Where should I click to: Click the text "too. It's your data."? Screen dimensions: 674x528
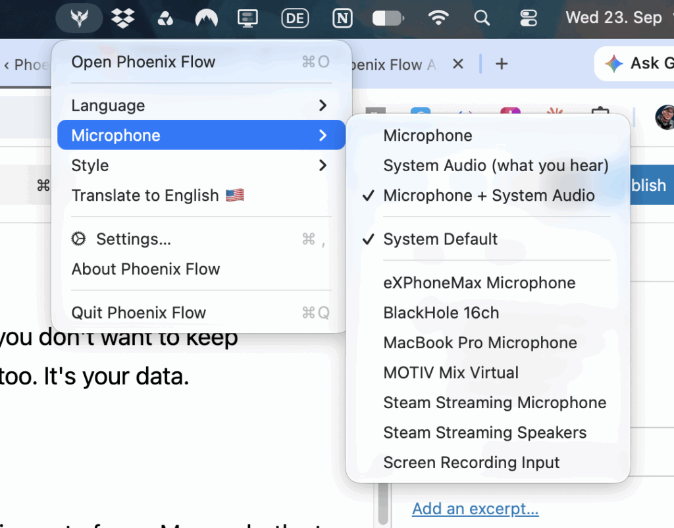point(94,376)
